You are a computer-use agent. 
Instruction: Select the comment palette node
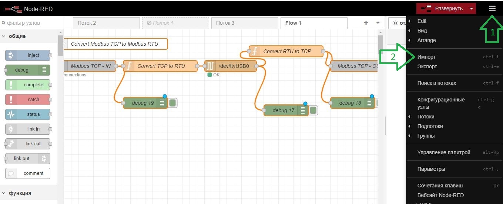coord(28,173)
